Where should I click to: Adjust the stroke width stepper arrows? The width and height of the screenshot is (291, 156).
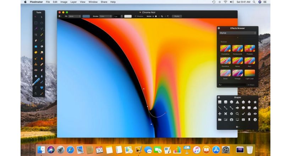coord(122,16)
